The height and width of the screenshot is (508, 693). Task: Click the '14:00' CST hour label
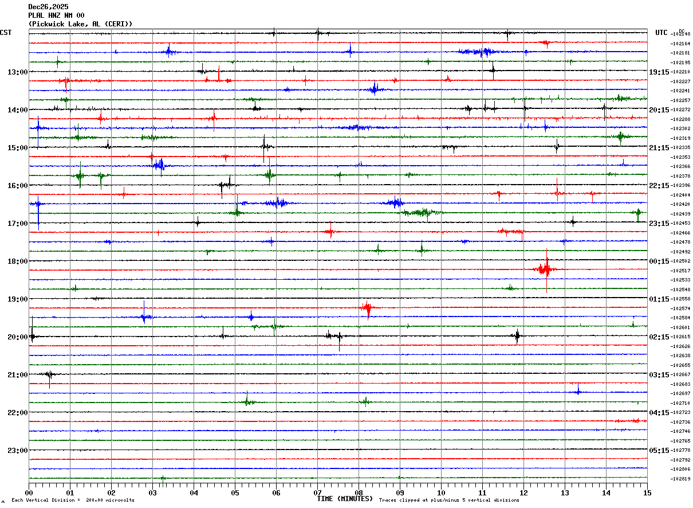17,110
